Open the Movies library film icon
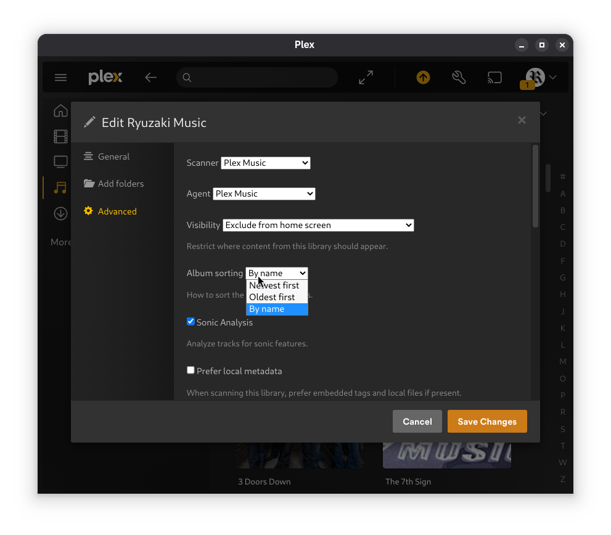The height and width of the screenshot is (535, 611). coord(60,136)
